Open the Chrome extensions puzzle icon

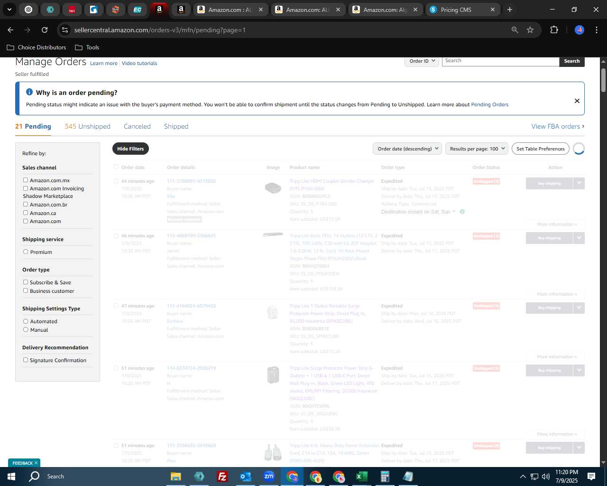point(554,30)
